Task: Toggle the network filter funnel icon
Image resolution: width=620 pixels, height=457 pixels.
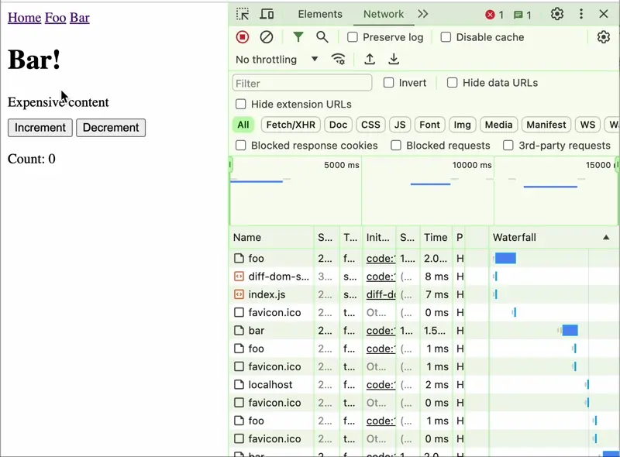Action: click(x=298, y=37)
